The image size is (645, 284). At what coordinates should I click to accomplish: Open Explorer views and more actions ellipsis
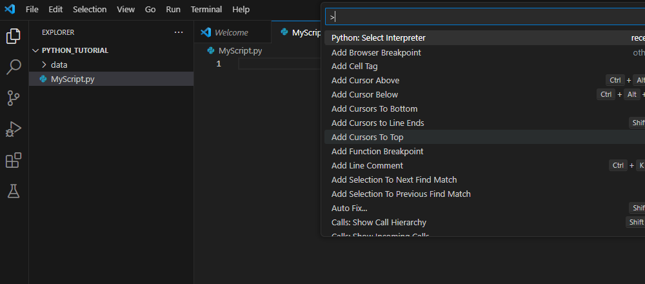179,32
